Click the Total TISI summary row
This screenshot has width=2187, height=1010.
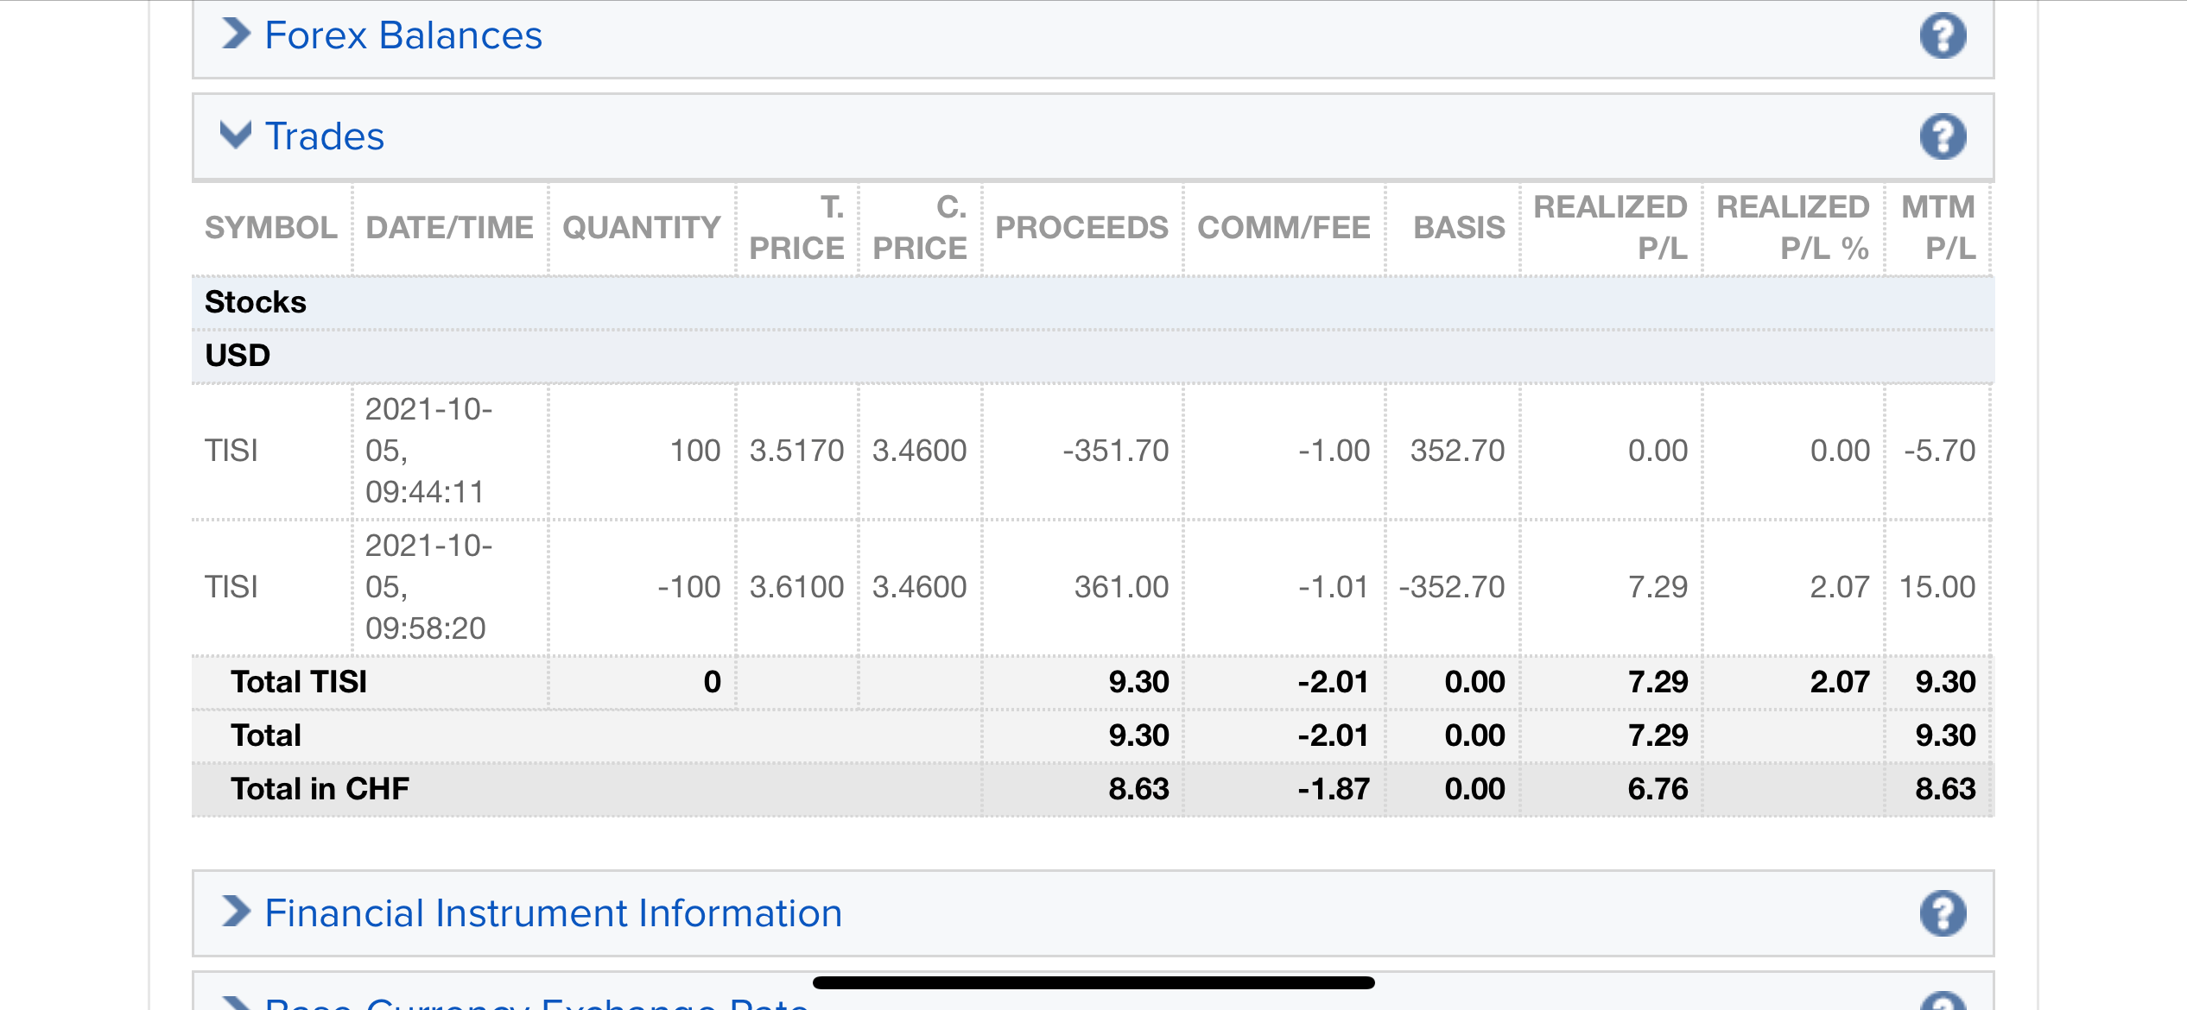(299, 682)
